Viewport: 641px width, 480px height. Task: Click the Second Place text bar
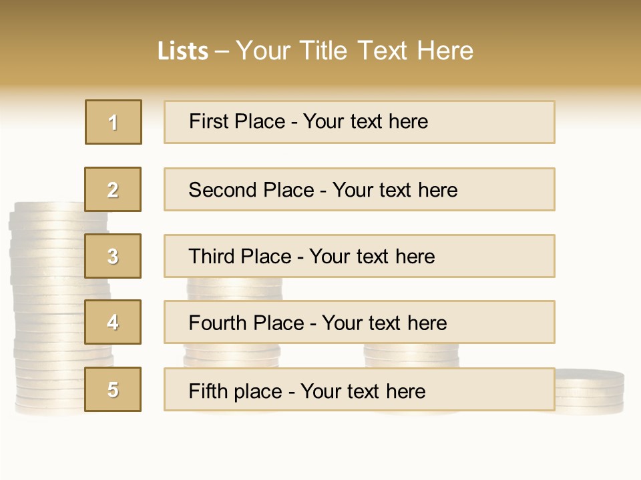pyautogui.click(x=359, y=189)
